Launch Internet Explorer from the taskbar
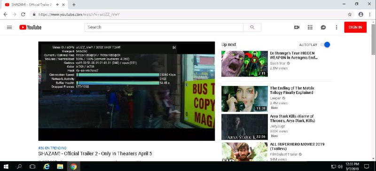This screenshot has width=376, height=171. coord(46,166)
